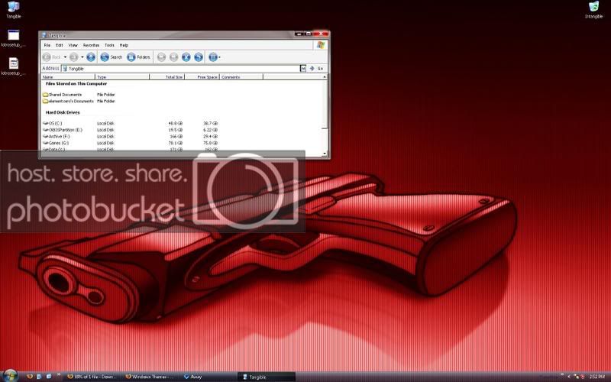This screenshot has height=382, width=611.
Task: Select the Archive (F:) drive
Action: (57, 137)
